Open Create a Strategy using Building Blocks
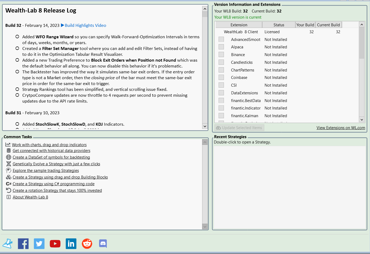The image size is (370, 254). (x=60, y=177)
